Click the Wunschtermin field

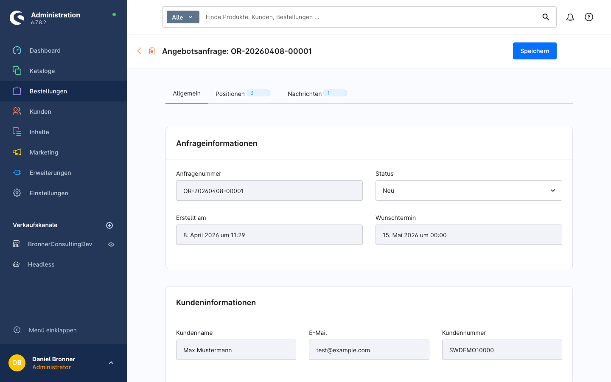[469, 235]
